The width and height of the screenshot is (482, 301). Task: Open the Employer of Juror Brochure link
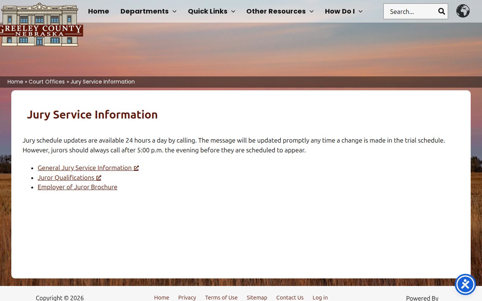78,187
